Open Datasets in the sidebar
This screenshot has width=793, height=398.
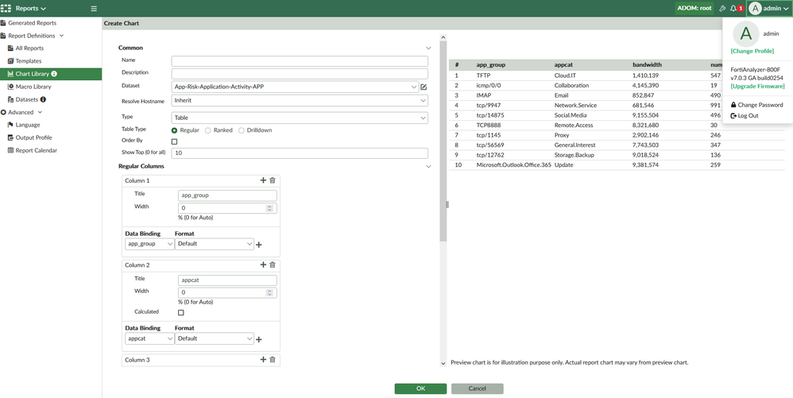pos(27,99)
